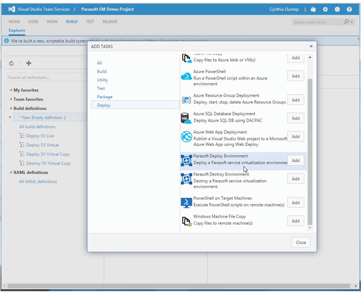Open the shopping bag marketplace icon

pyautogui.click(x=313, y=9)
